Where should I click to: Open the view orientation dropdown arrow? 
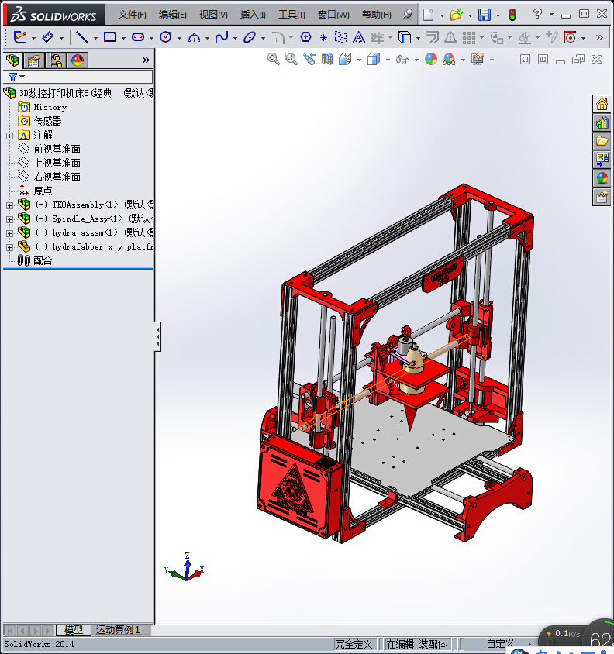click(x=360, y=60)
